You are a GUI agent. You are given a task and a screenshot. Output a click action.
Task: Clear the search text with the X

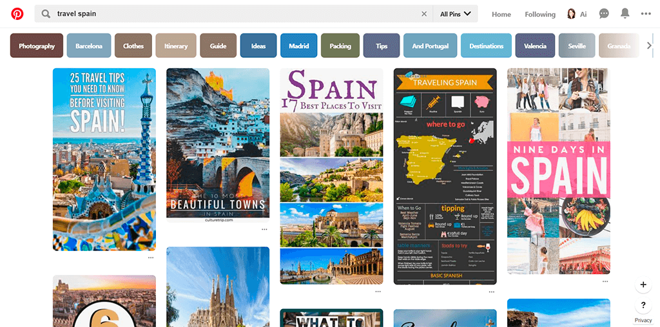(424, 14)
